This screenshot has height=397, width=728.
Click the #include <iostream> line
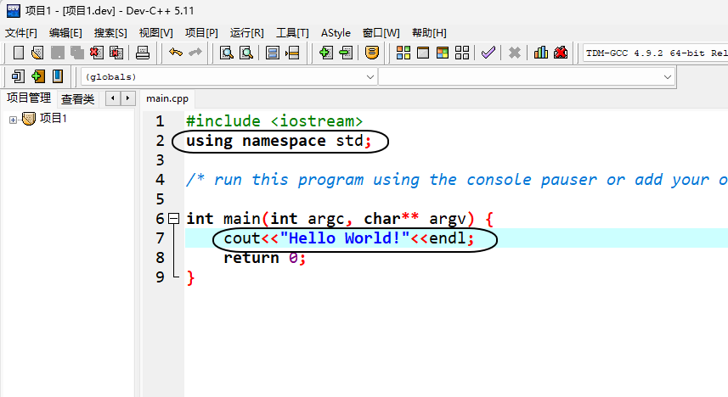[274, 121]
